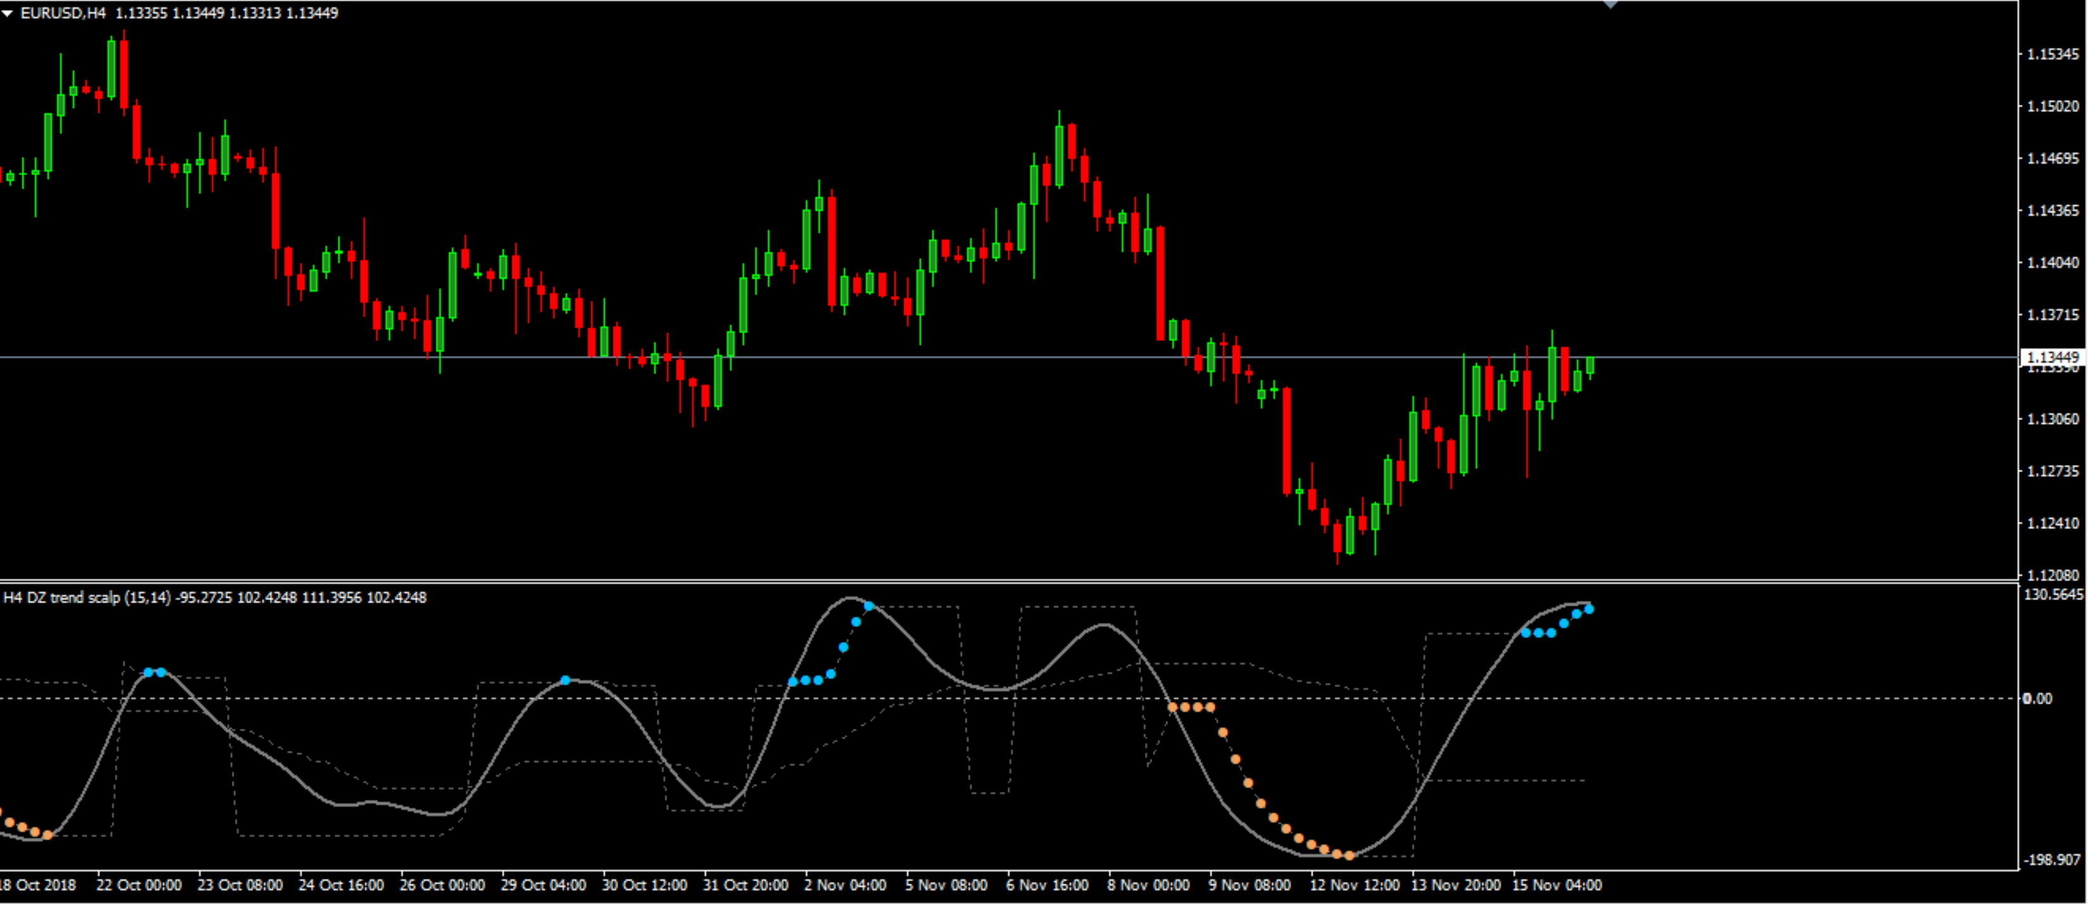Click the -198.907 indicator scale minimum
Viewport: 2088px width, 904px height.
[x=2051, y=859]
